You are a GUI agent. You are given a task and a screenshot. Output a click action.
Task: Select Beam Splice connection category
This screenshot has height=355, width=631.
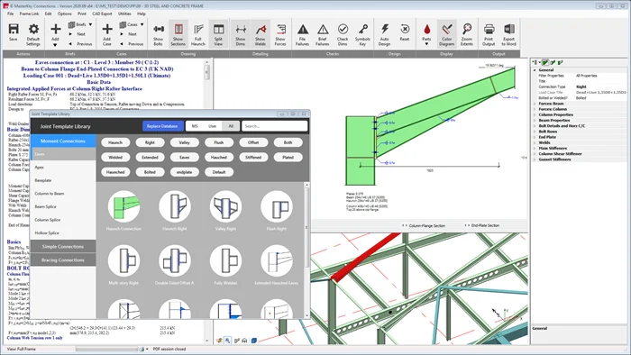coord(63,206)
